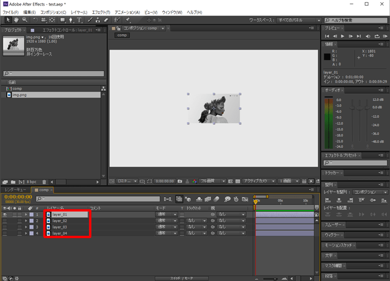Step to next frame in preview panel
Viewport: 390px width, 281px height.
351,36
